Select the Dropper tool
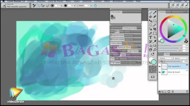The width and height of the screenshot is (190, 106). (x=155, y=12)
